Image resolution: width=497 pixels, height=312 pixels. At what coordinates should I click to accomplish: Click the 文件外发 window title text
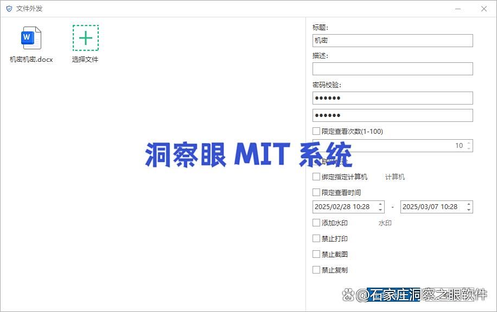[29, 9]
